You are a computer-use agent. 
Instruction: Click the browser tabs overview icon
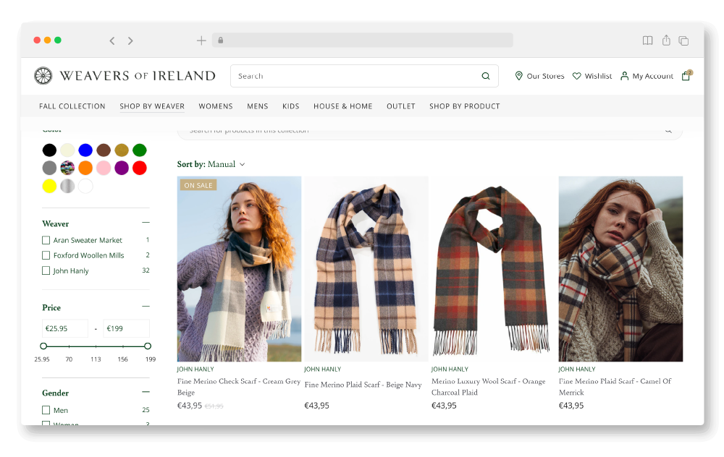coord(684,40)
